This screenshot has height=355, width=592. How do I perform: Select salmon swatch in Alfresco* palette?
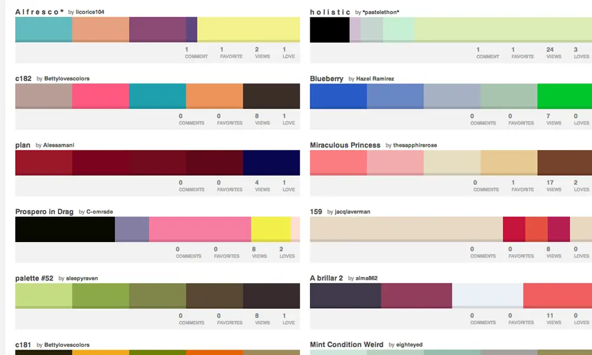[x=101, y=30]
